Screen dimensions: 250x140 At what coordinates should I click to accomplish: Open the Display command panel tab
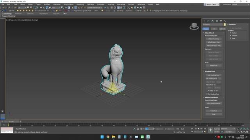[x=221, y=21]
